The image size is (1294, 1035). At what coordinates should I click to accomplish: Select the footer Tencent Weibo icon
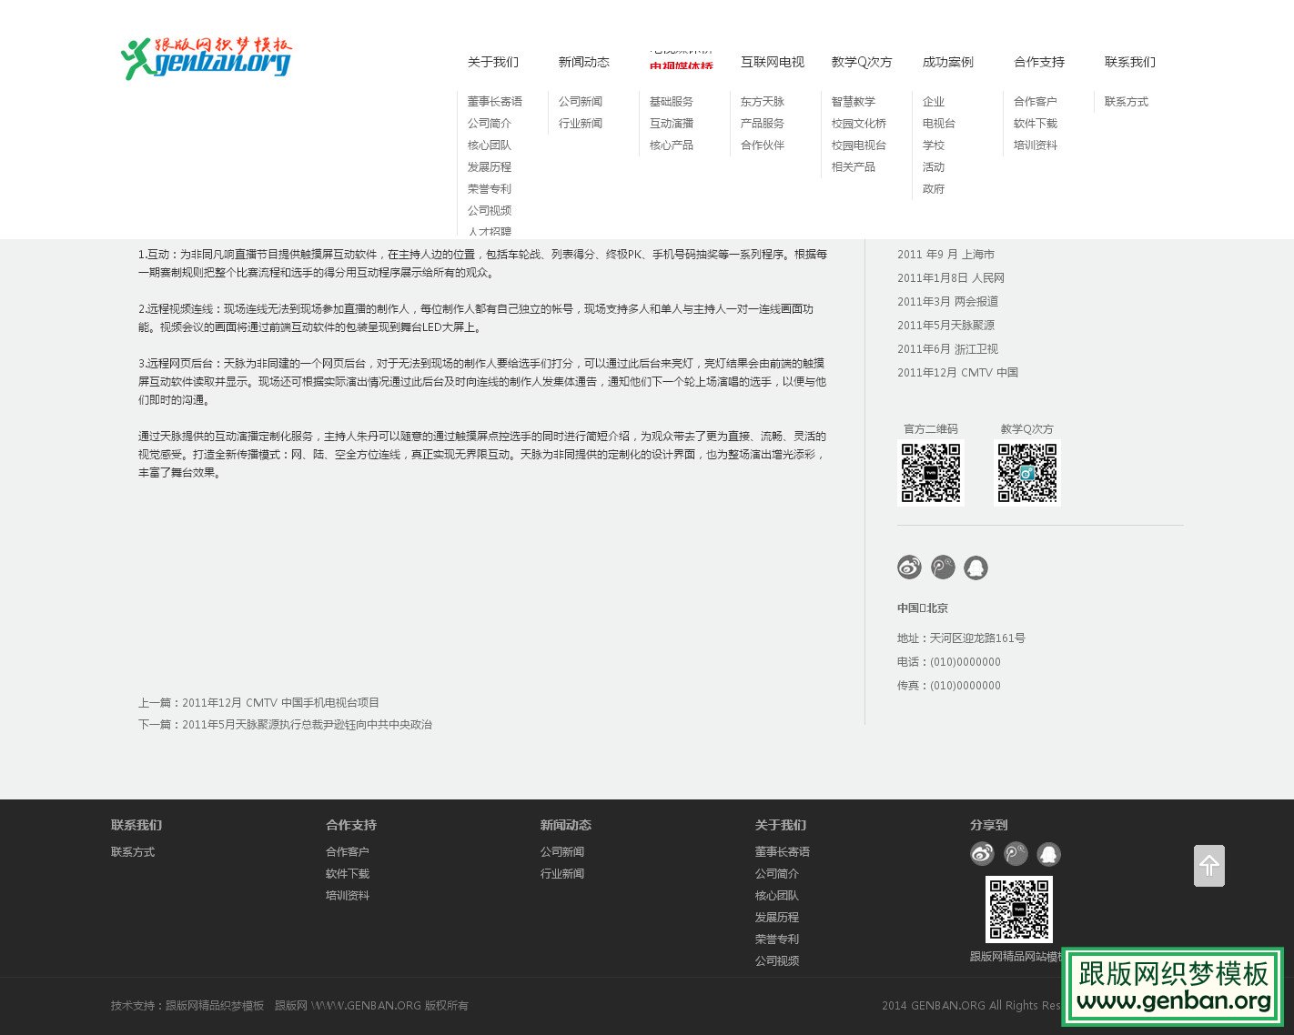click(1015, 854)
